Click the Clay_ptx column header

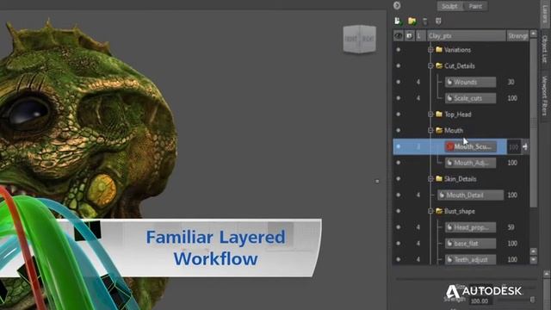coord(466,35)
